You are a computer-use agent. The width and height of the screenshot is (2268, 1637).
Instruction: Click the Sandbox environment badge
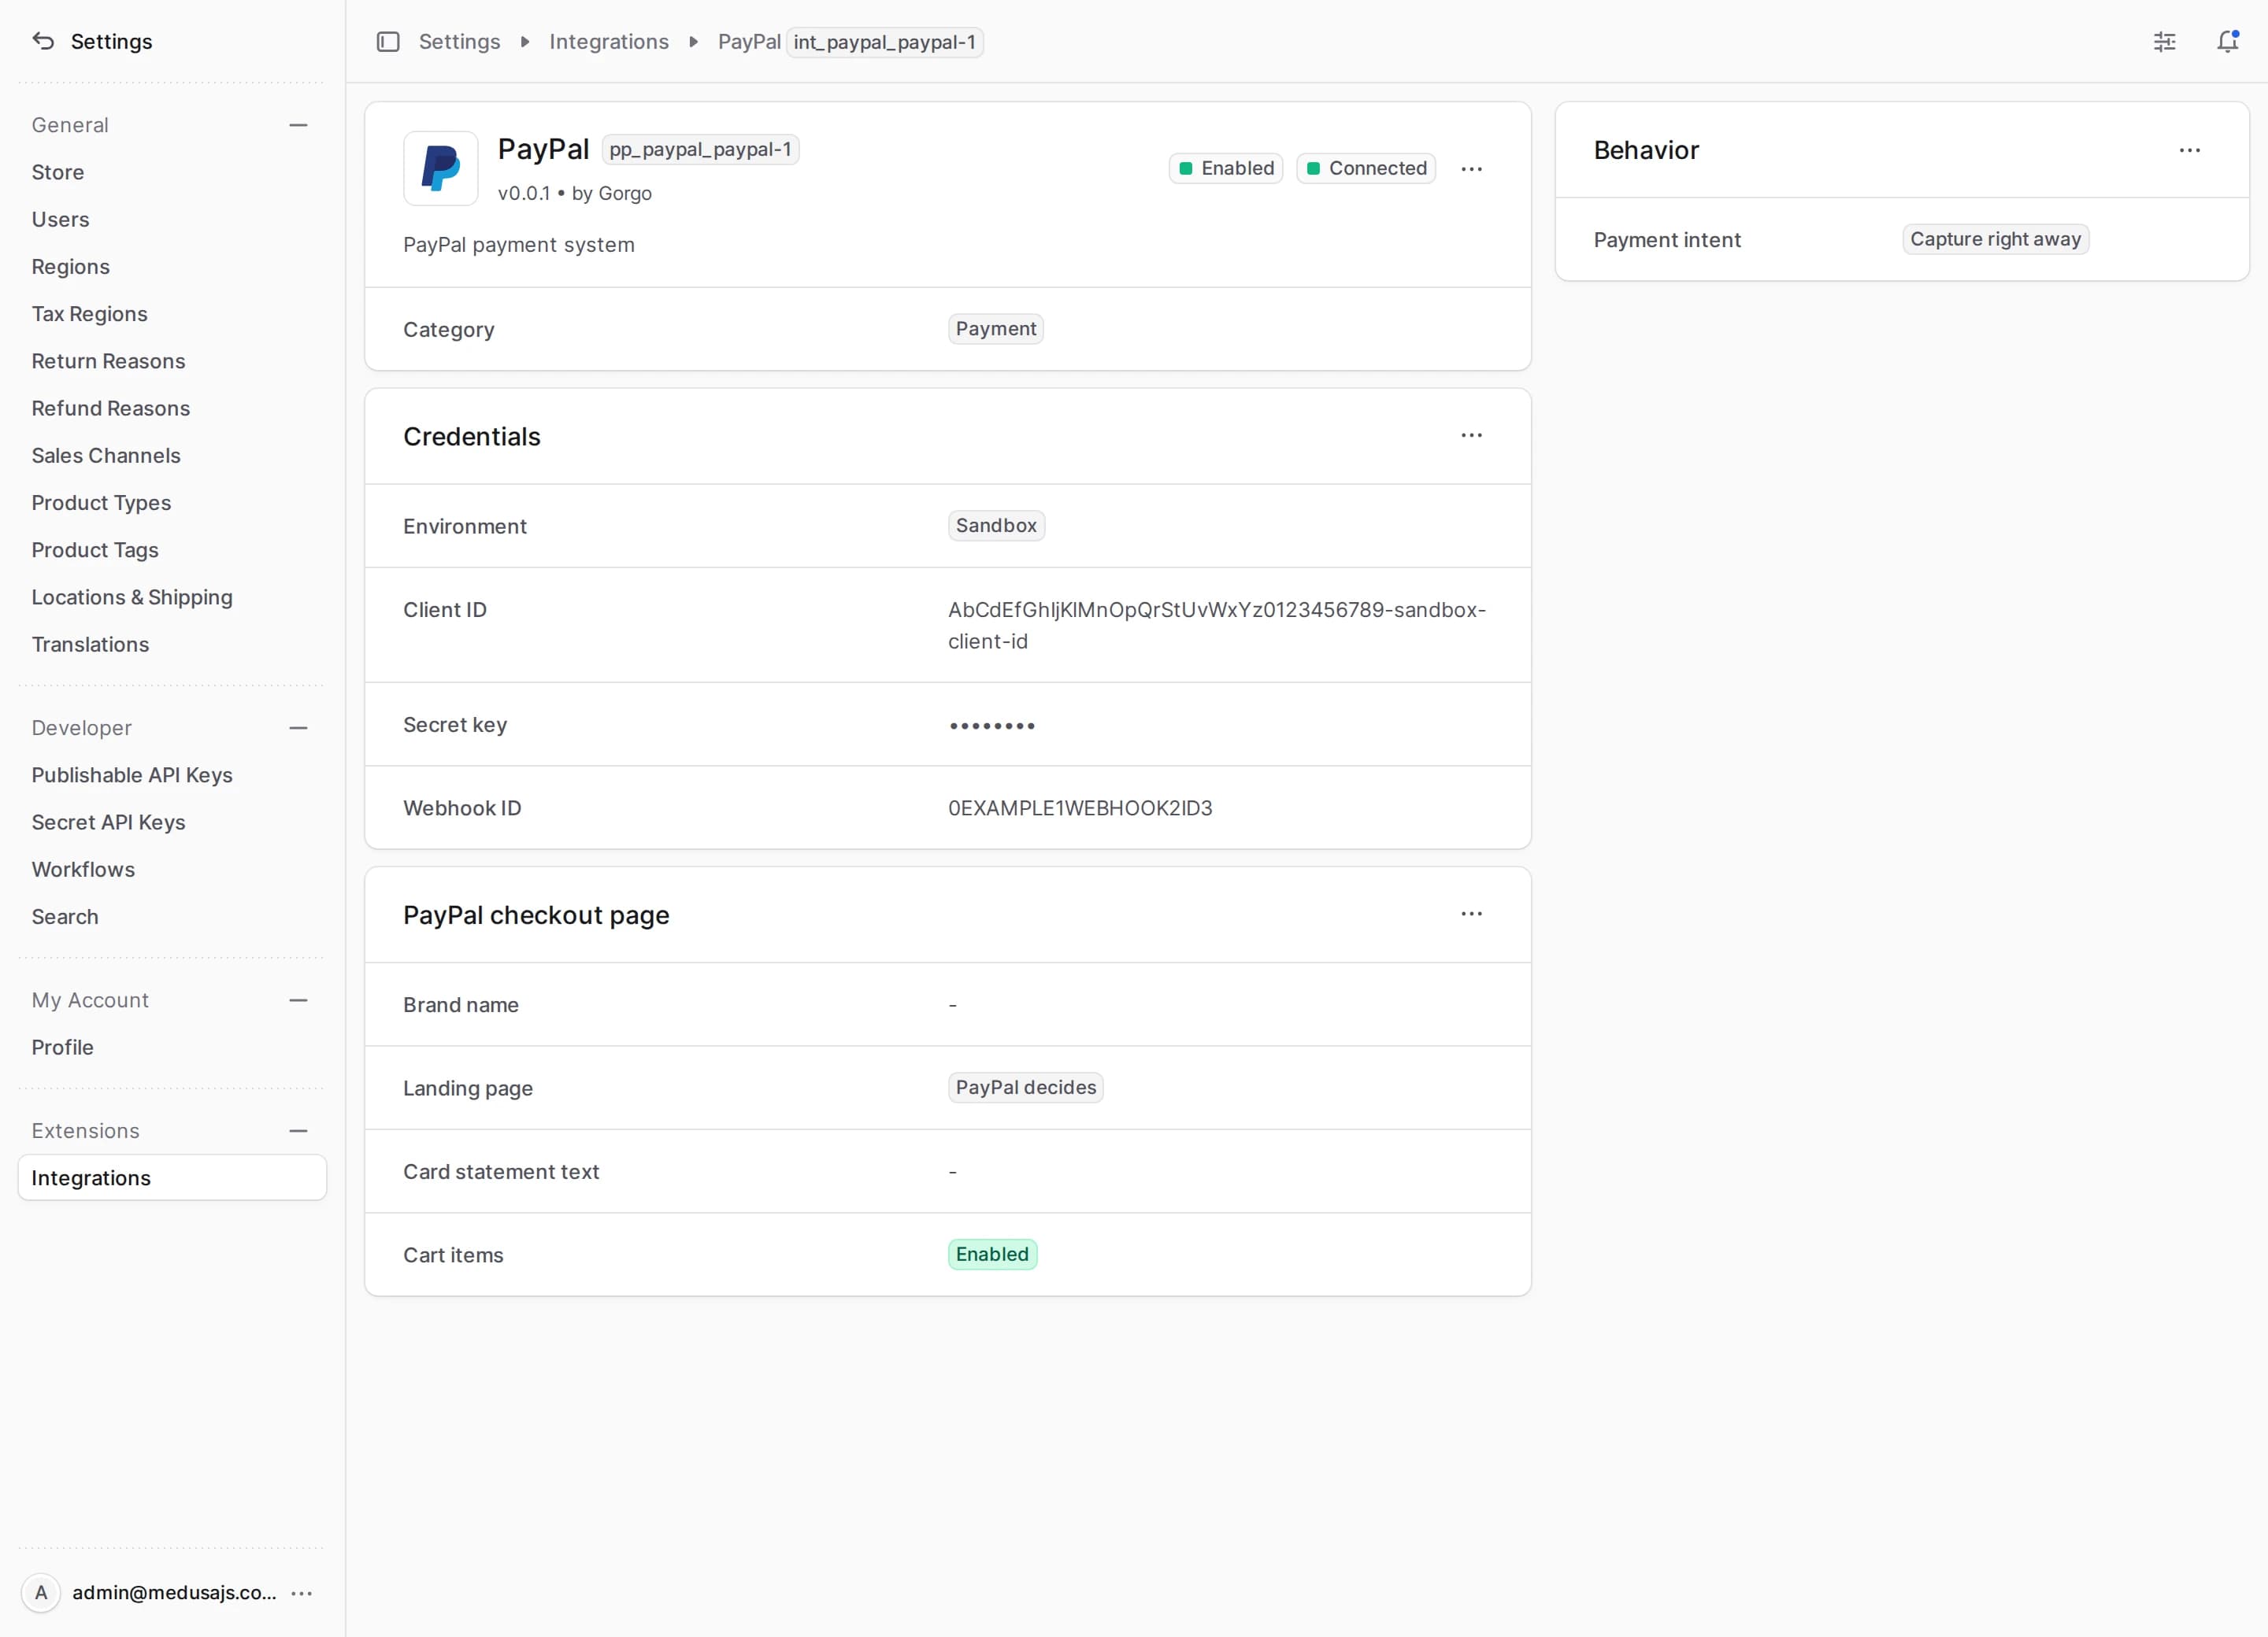point(996,526)
